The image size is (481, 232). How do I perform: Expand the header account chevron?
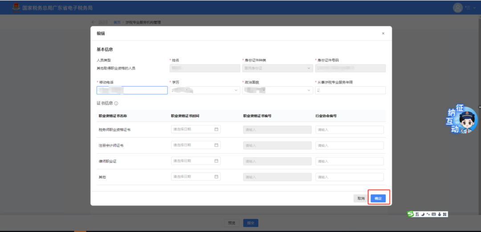pyautogui.click(x=475, y=8)
